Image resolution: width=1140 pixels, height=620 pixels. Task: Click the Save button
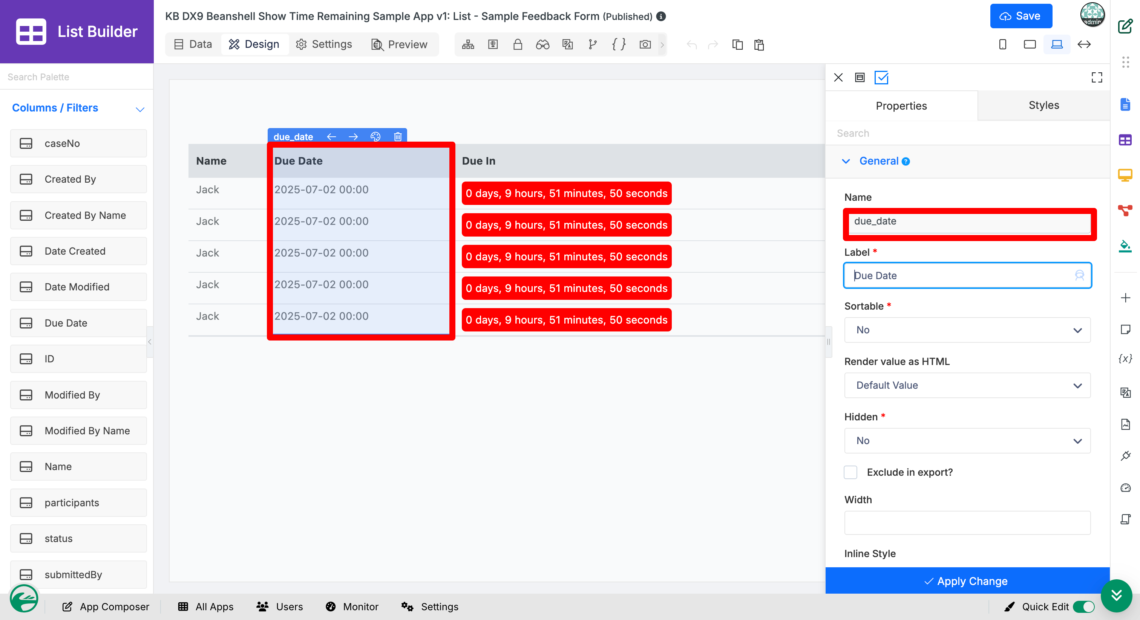[1020, 16]
